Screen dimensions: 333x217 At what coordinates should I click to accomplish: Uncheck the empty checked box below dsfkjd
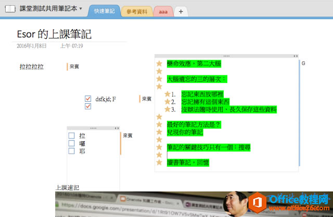(88, 106)
